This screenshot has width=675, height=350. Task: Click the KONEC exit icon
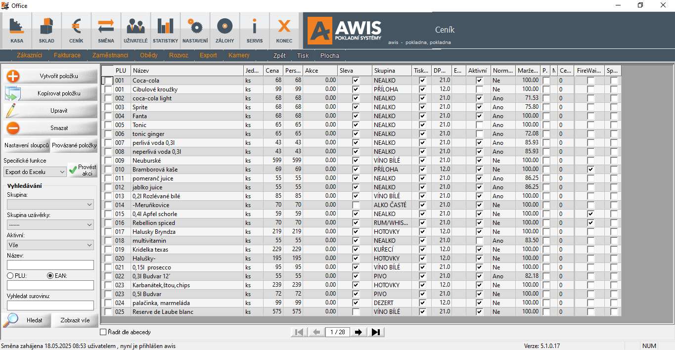[x=284, y=31]
